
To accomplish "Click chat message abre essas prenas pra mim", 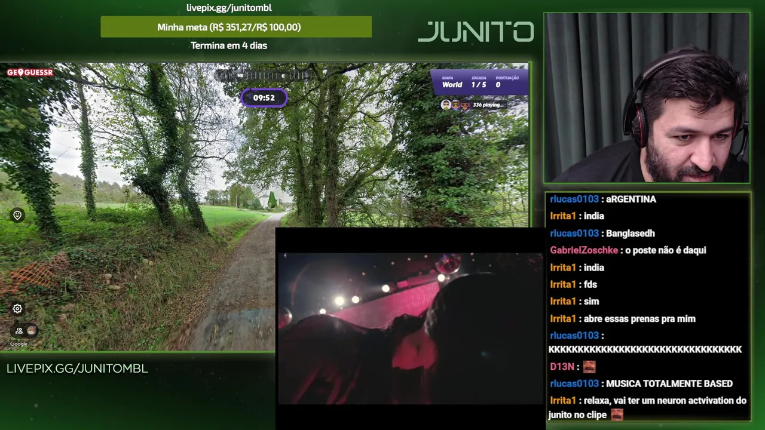I will [x=639, y=319].
